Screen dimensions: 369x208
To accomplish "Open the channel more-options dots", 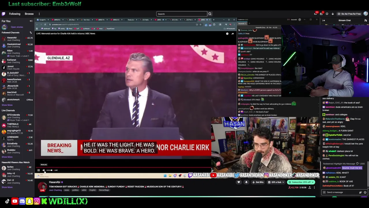I will click(x=314, y=188).
